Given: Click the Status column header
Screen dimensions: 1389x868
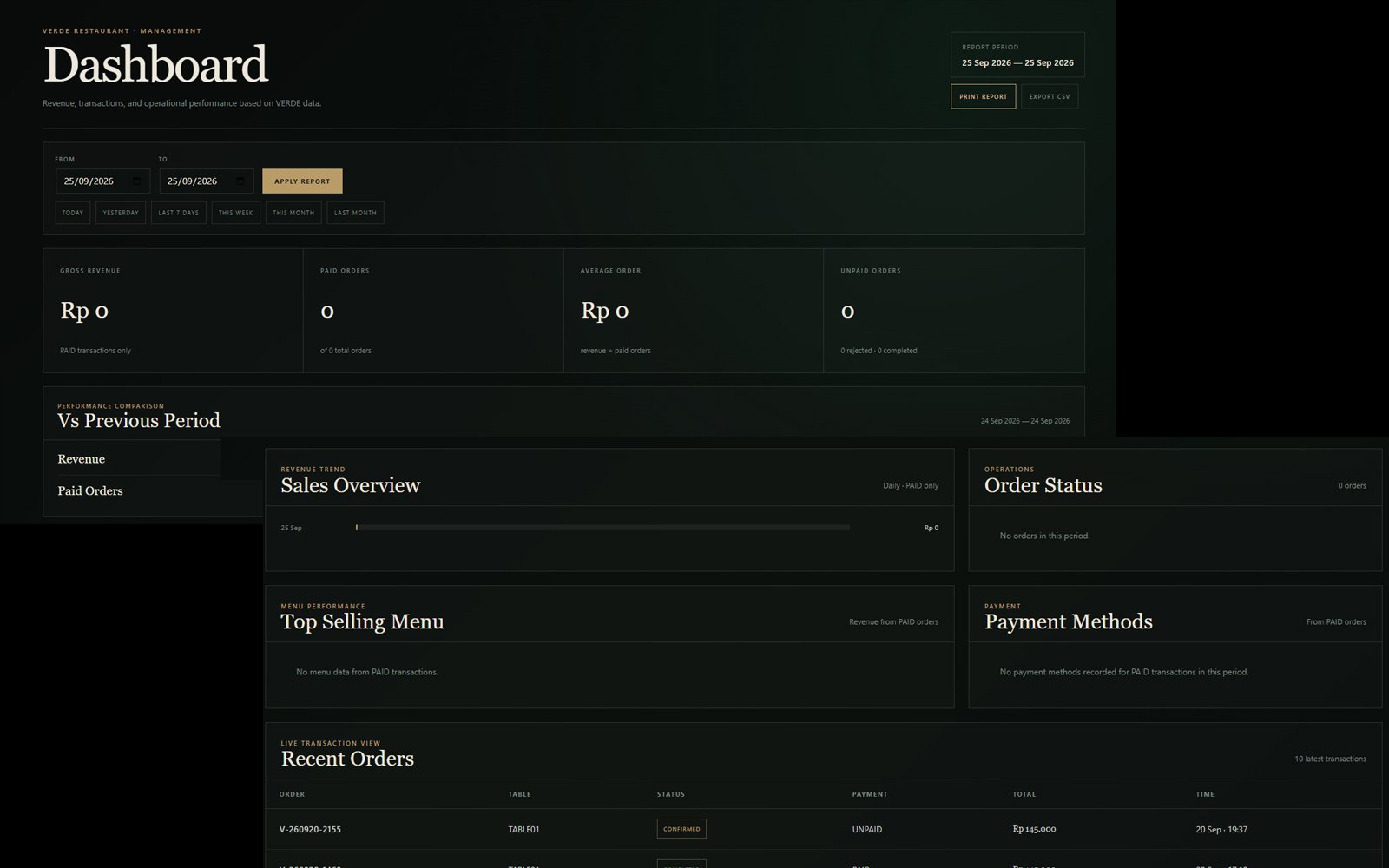Looking at the screenshot, I should [671, 794].
